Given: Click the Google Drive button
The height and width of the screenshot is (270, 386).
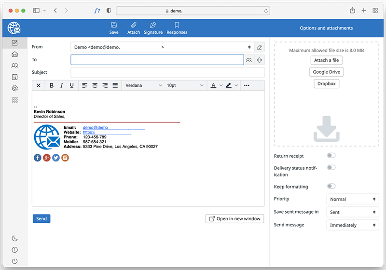Looking at the screenshot, I should [x=327, y=72].
